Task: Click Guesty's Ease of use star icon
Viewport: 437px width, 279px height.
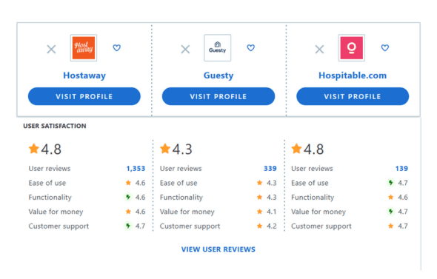Action: pos(259,183)
